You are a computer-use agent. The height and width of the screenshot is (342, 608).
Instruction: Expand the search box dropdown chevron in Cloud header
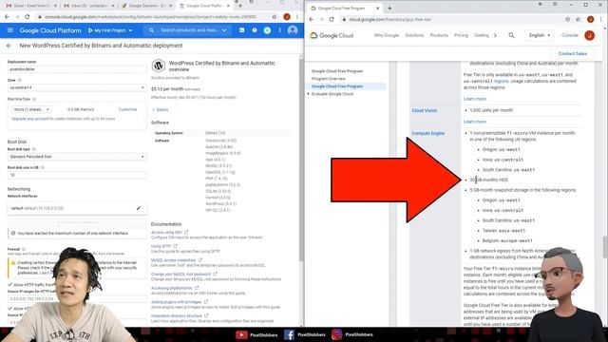point(224,30)
